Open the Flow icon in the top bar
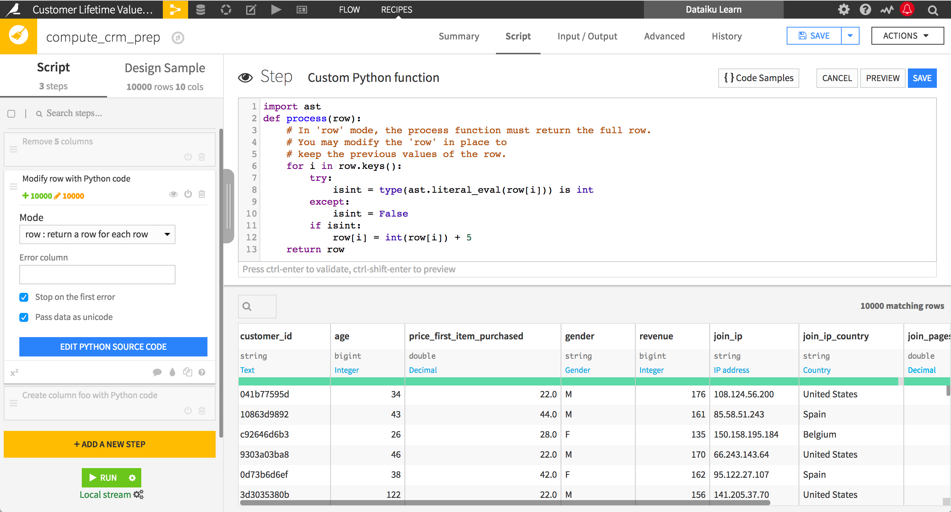The width and height of the screenshot is (951, 512). point(175,9)
